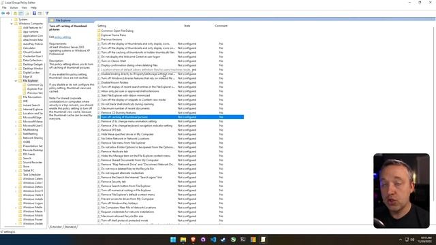Select Instant Search in the tree
This screenshot has width=436, height=245.
coord(31,105)
